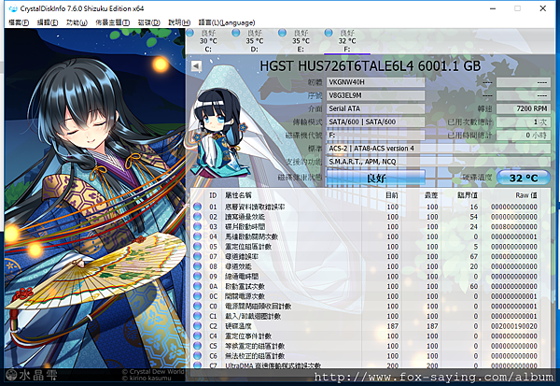Image resolution: width=560 pixels, height=386 pixels.
Task: Click status icon for attribute 05
Action: point(197,247)
